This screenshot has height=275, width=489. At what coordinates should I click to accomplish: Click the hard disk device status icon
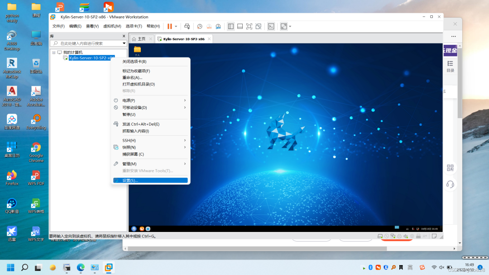[x=380, y=237]
